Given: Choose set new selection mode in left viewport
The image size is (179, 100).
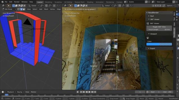Looking at the screenshot, I should pos(14,6).
